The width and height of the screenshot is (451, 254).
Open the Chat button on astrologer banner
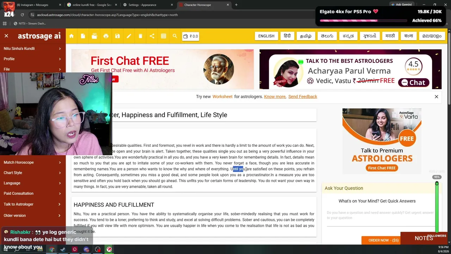(x=413, y=83)
